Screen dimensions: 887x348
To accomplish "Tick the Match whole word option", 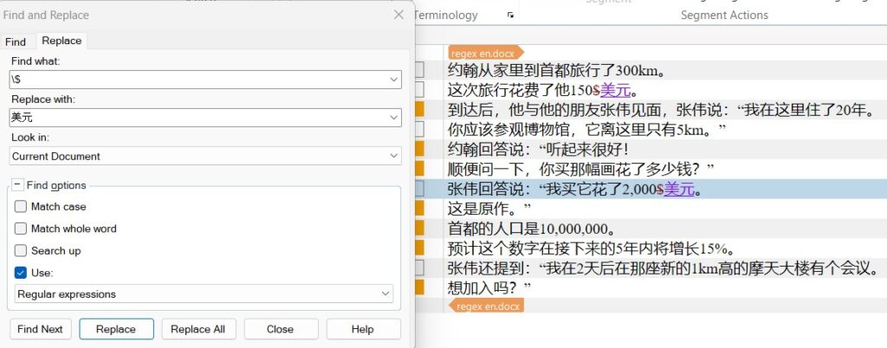I will 21,229.
